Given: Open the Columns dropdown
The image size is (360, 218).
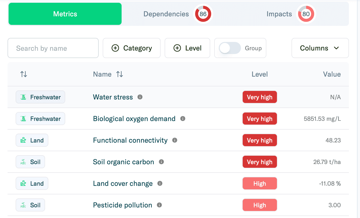Looking at the screenshot, I should [x=320, y=48].
